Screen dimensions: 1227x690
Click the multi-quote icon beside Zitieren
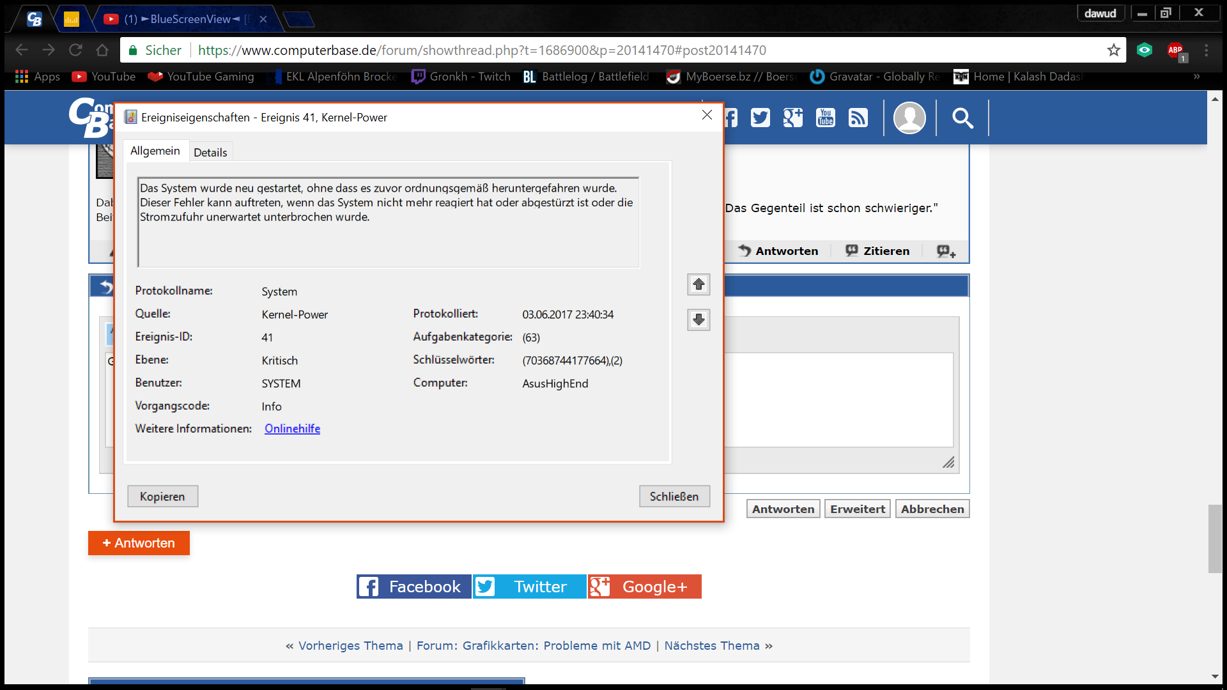tap(946, 251)
